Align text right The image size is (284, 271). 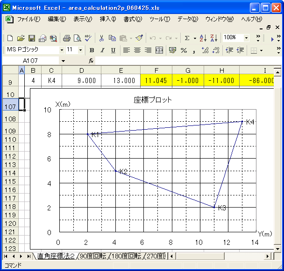[148, 50]
